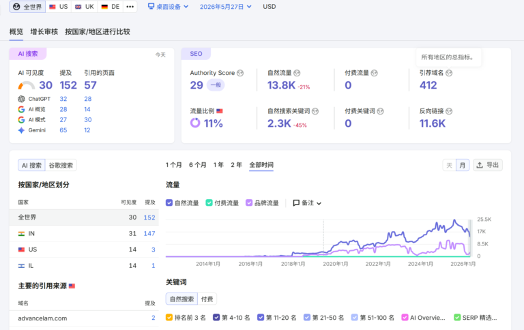Click the US flag beside 主要的引用来源

pos(72,286)
